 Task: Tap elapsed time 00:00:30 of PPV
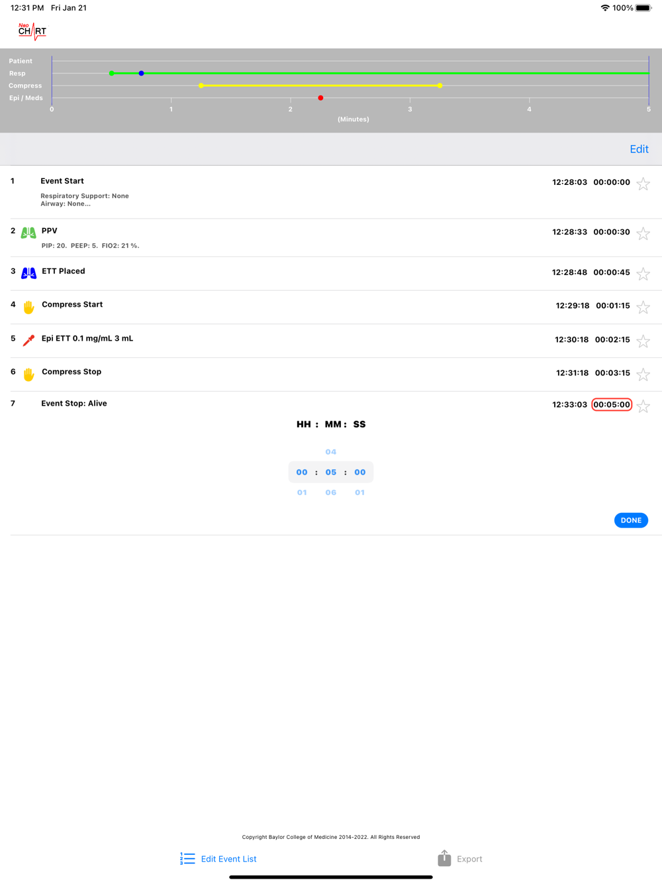click(x=612, y=232)
